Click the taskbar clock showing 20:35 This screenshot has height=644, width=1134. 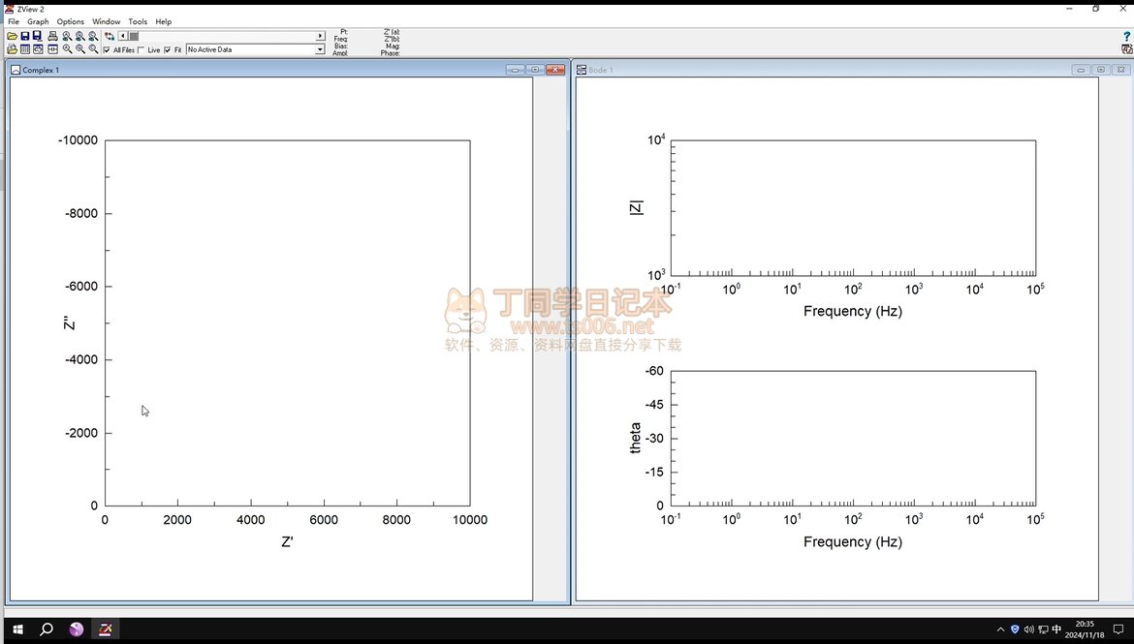tap(1085, 629)
